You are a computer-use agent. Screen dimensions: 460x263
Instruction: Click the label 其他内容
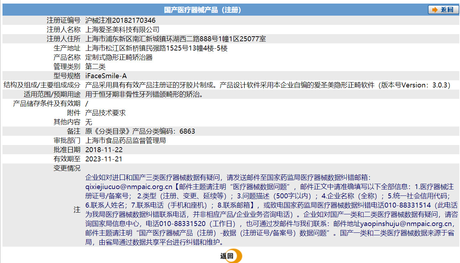(x=67, y=122)
